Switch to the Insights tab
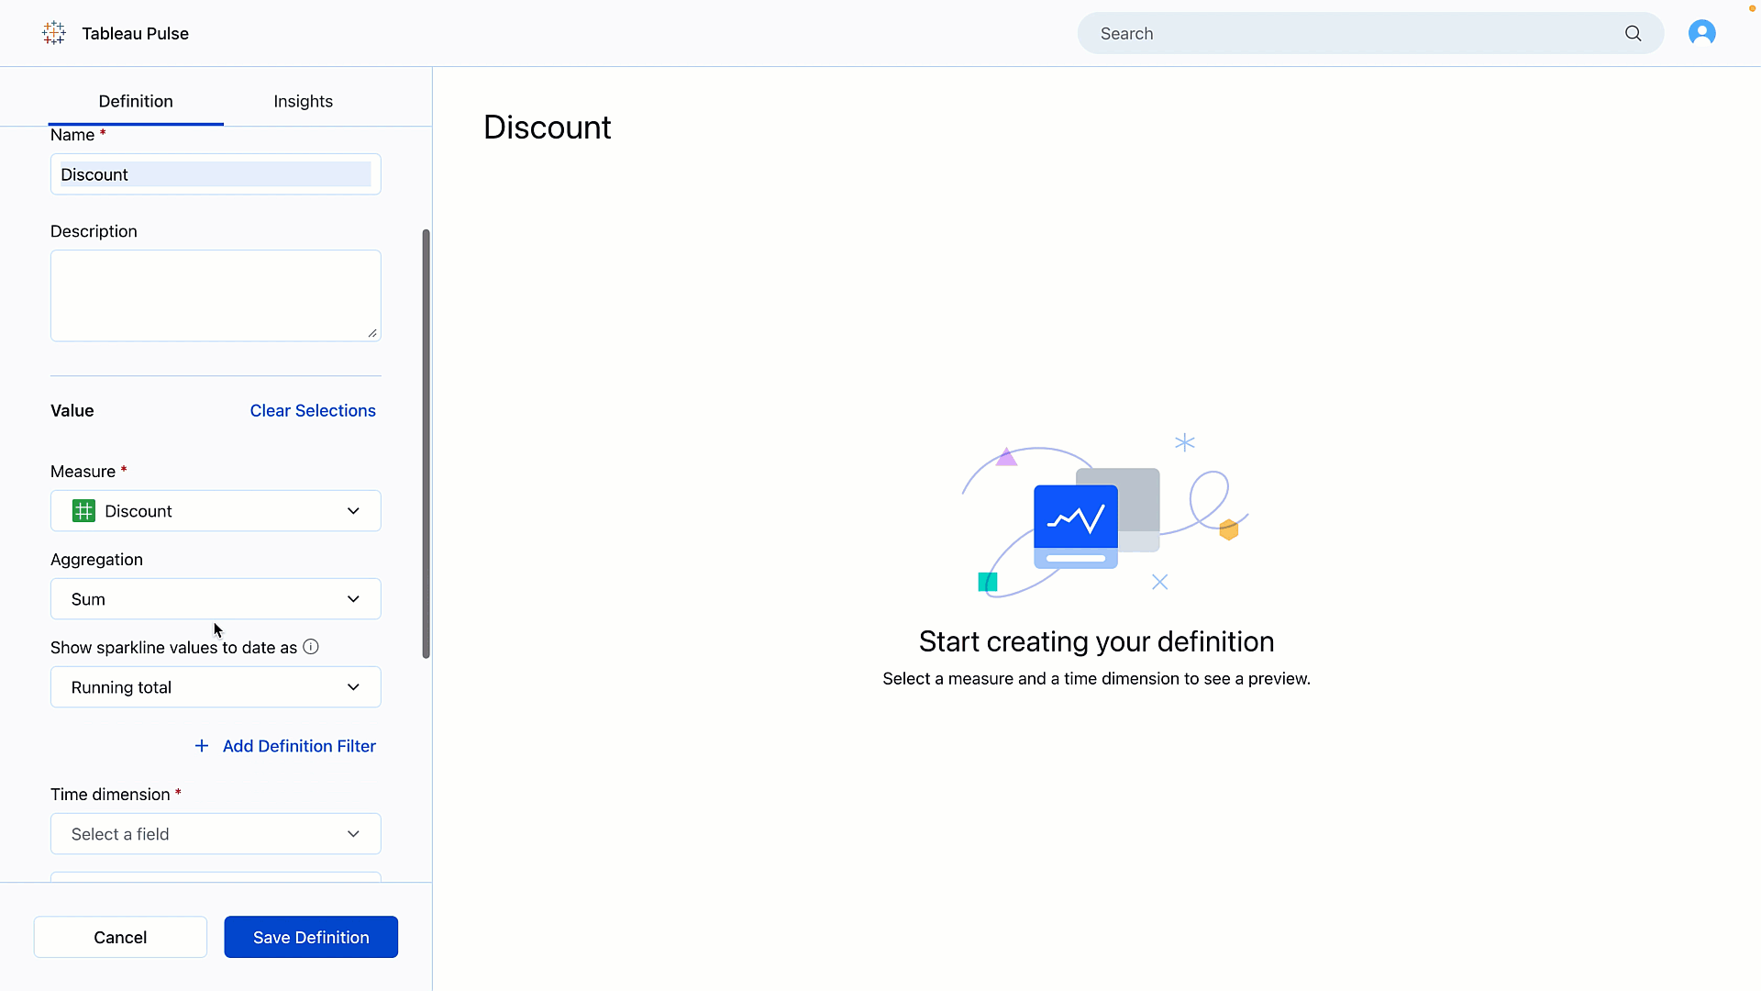Viewport: 1761px width, 991px height. (x=303, y=100)
